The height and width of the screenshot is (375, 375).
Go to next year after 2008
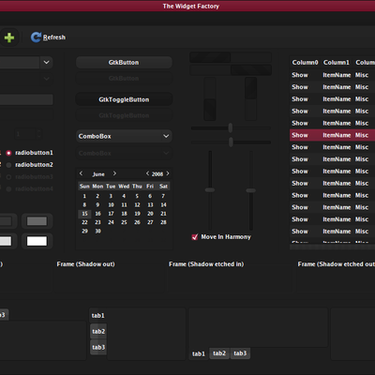tap(168, 173)
